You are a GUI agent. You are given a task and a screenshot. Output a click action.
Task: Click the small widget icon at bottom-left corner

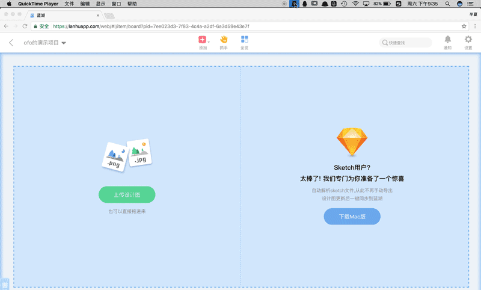click(x=5, y=284)
